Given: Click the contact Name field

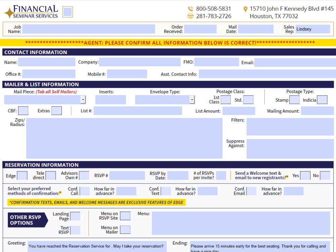Looking at the screenshot, I should [47, 62].
